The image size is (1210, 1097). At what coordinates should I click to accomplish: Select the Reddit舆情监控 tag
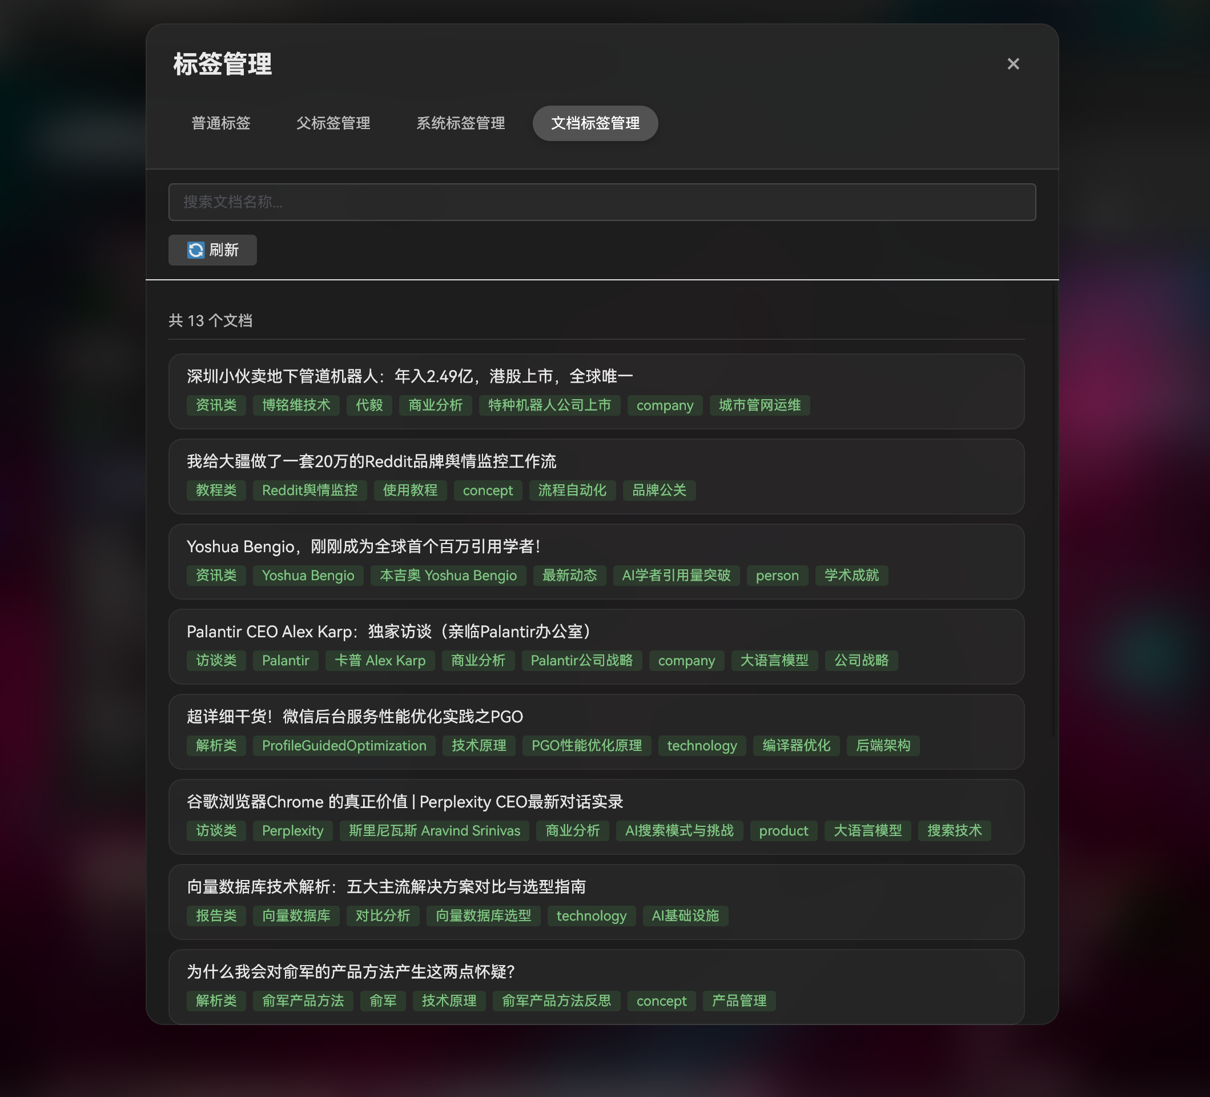pyautogui.click(x=309, y=491)
